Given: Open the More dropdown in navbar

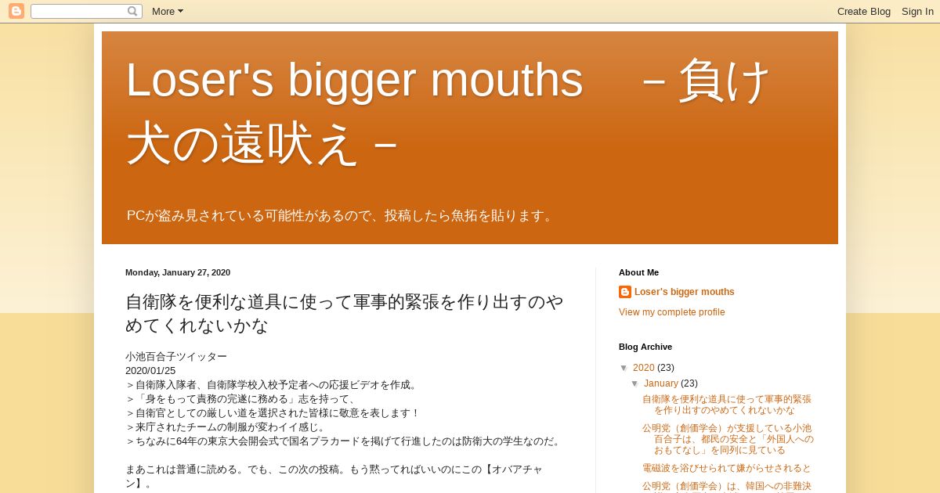Looking at the screenshot, I should click(x=168, y=11).
